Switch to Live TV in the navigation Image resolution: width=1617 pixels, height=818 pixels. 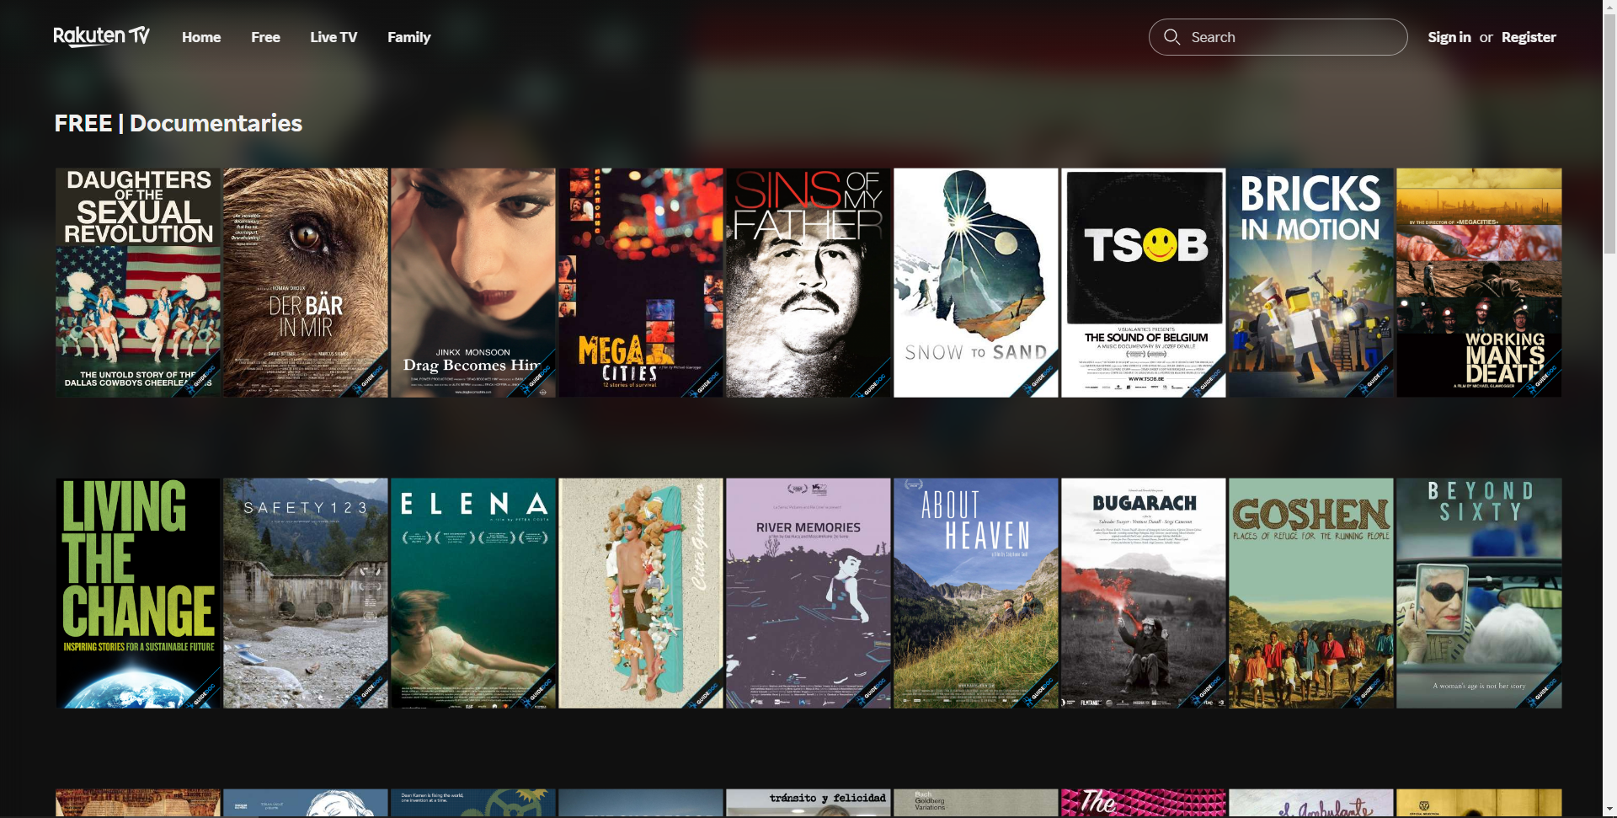(x=334, y=37)
